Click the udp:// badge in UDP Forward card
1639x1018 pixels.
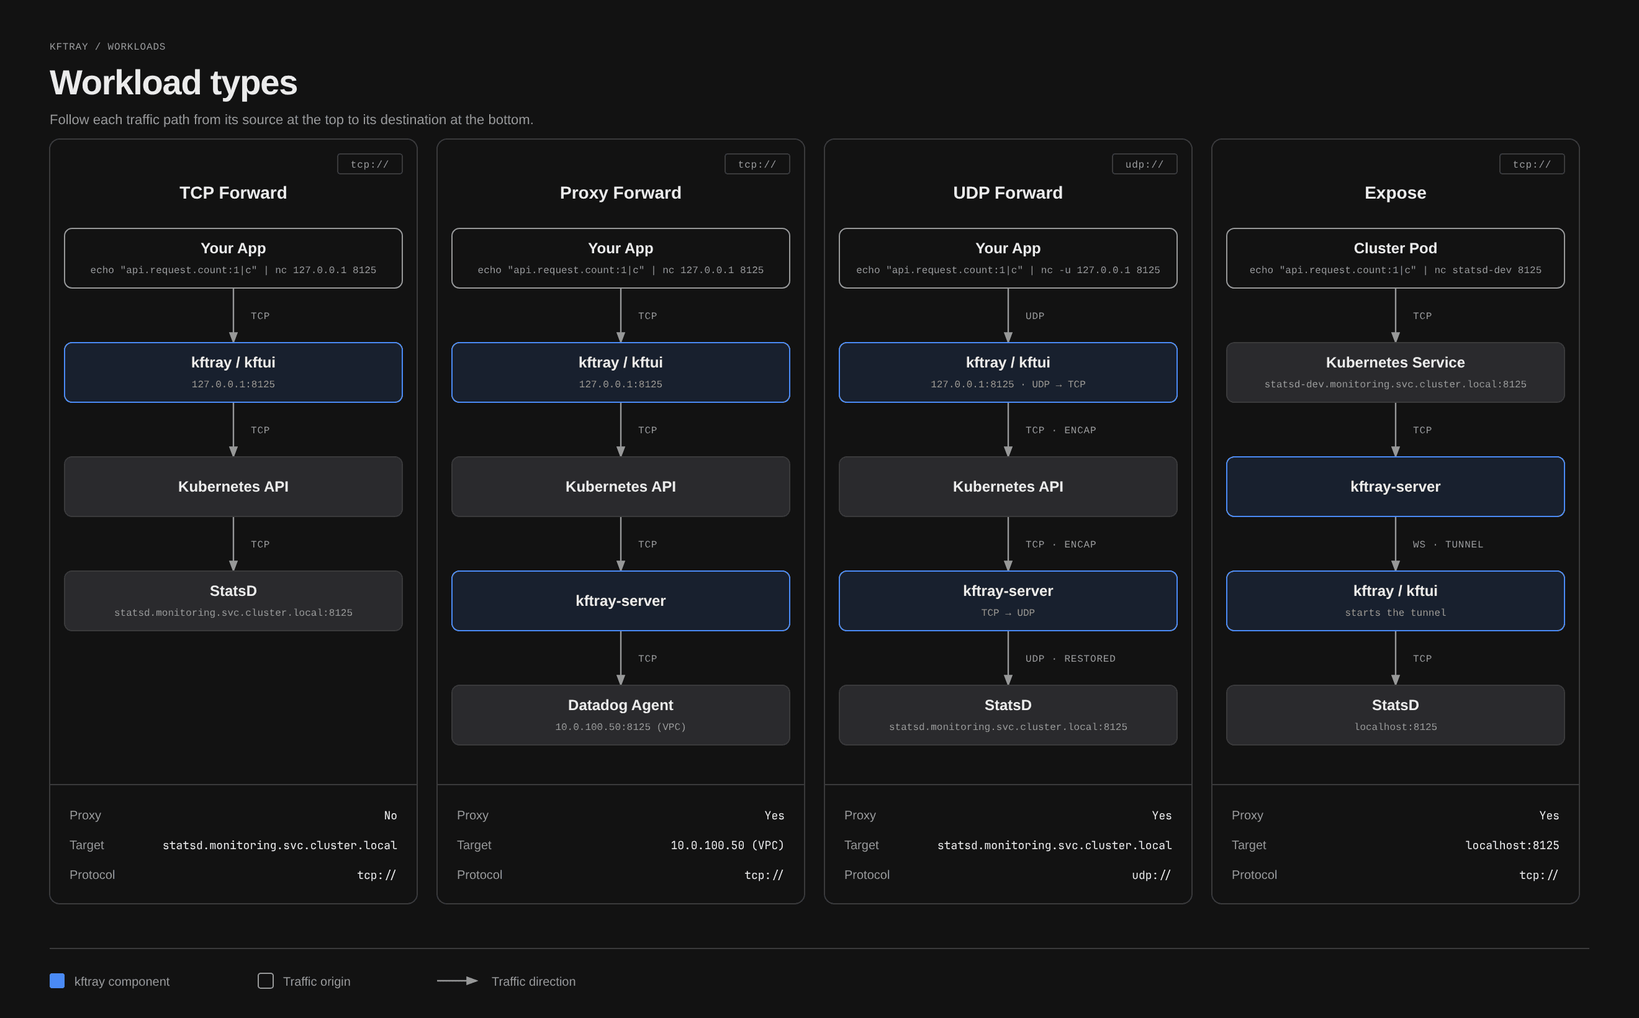[x=1144, y=164]
